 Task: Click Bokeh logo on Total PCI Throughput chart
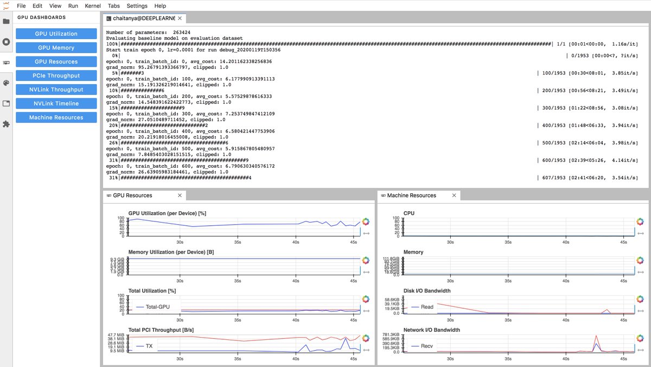(366, 338)
